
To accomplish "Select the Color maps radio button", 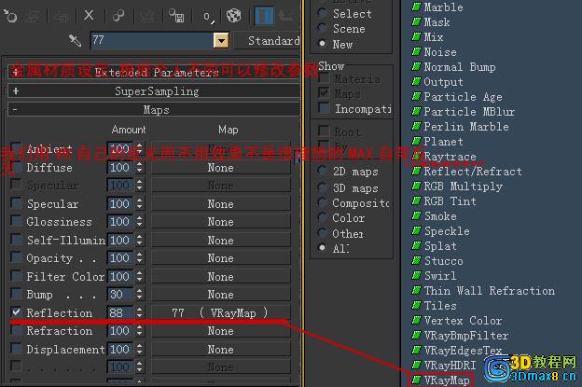I will click(322, 218).
